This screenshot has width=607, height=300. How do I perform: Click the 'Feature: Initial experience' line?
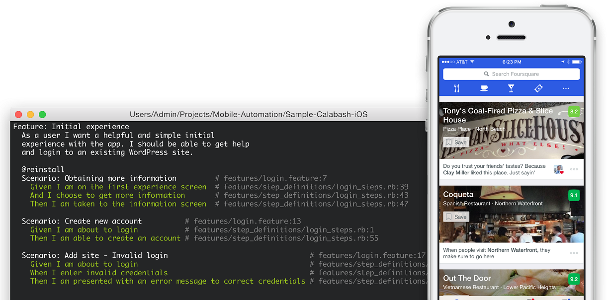[x=71, y=127]
